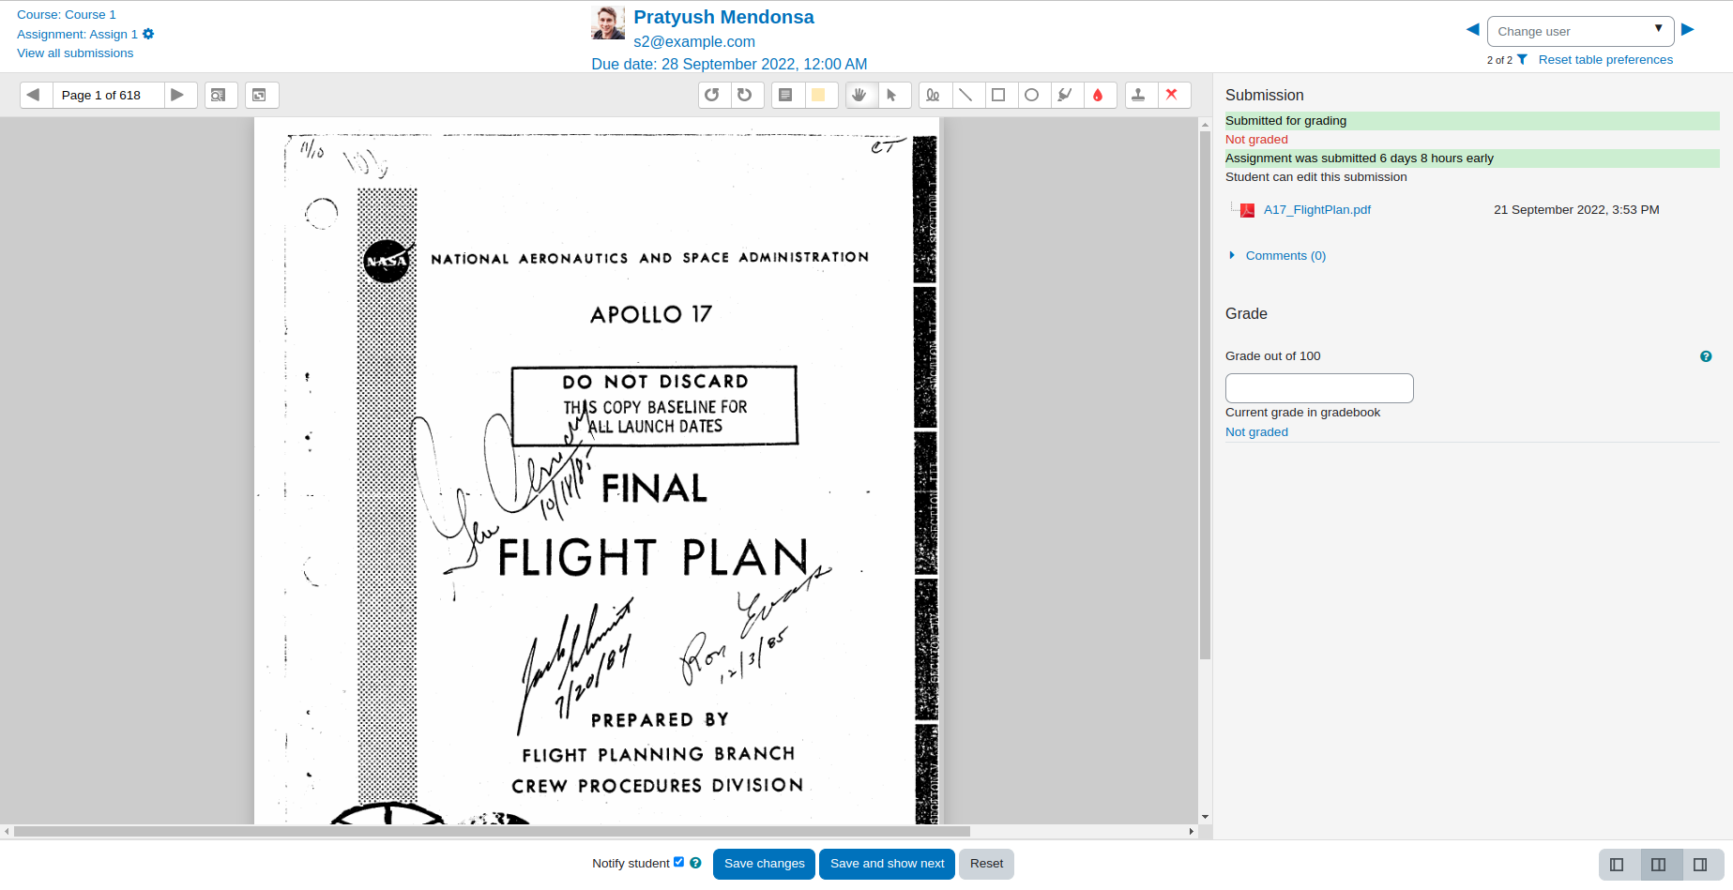
Task: Click the vertical scrollbar of PDF viewer
Action: (1205, 394)
